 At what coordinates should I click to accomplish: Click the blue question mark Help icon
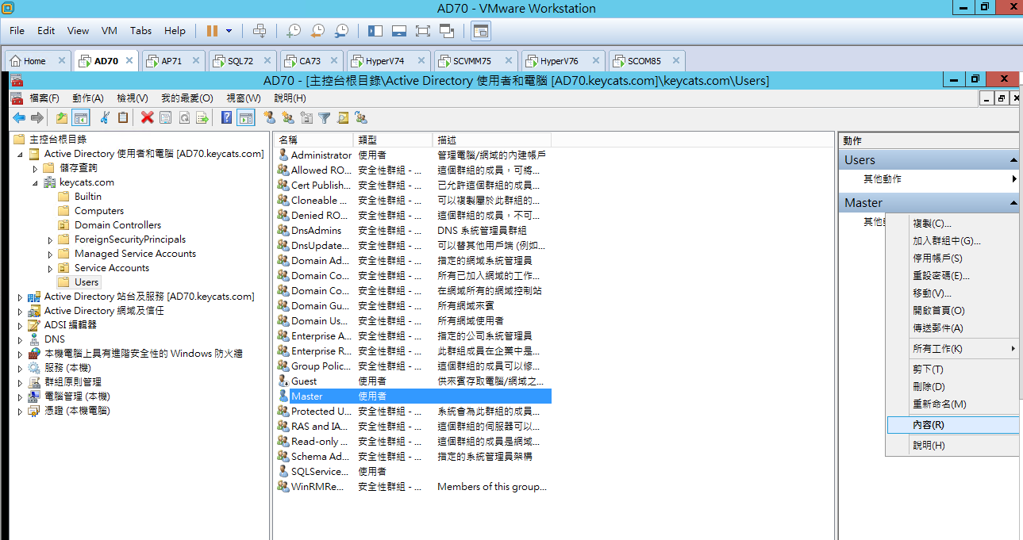(x=227, y=117)
